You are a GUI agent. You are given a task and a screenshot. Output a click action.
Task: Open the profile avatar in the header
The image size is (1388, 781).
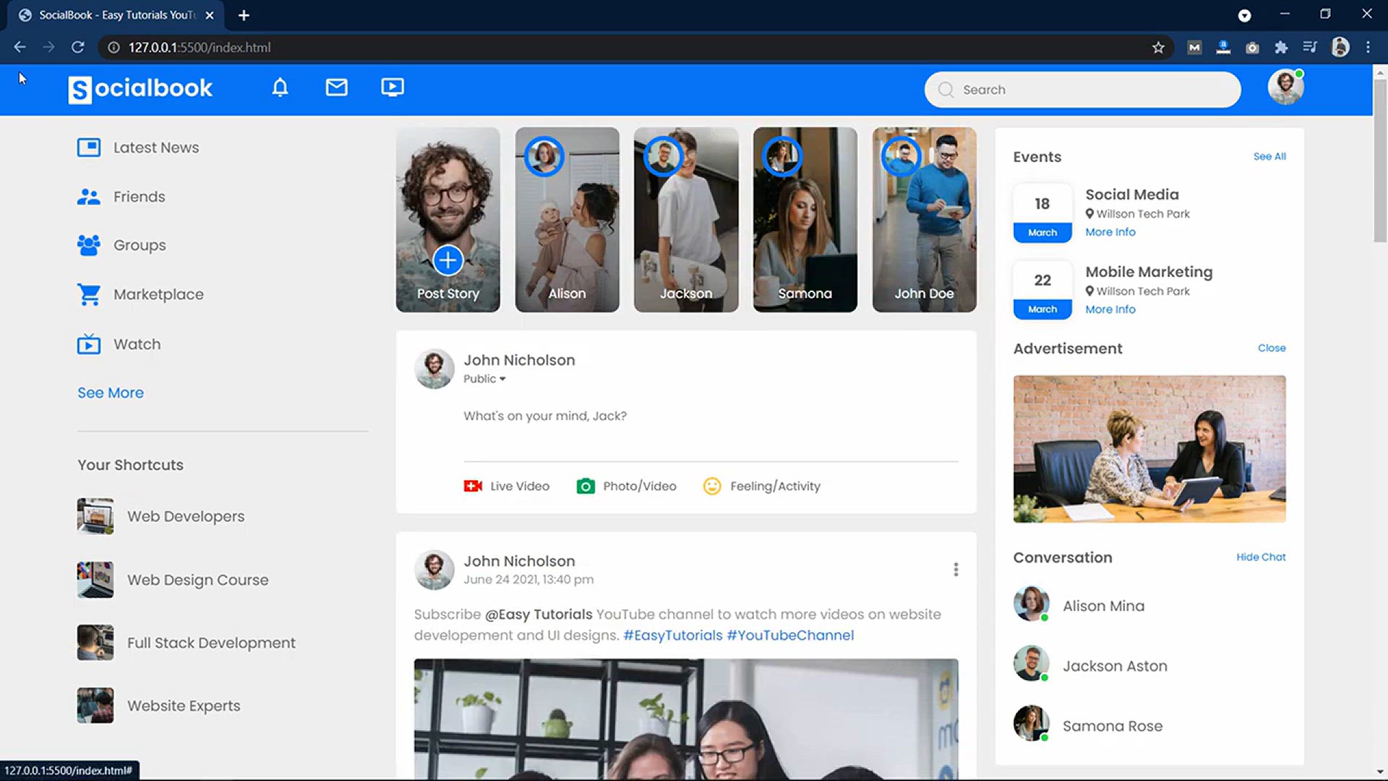(1285, 88)
